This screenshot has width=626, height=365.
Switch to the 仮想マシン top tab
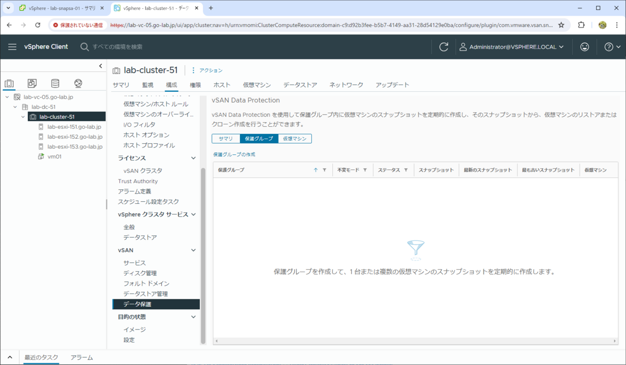[257, 85]
